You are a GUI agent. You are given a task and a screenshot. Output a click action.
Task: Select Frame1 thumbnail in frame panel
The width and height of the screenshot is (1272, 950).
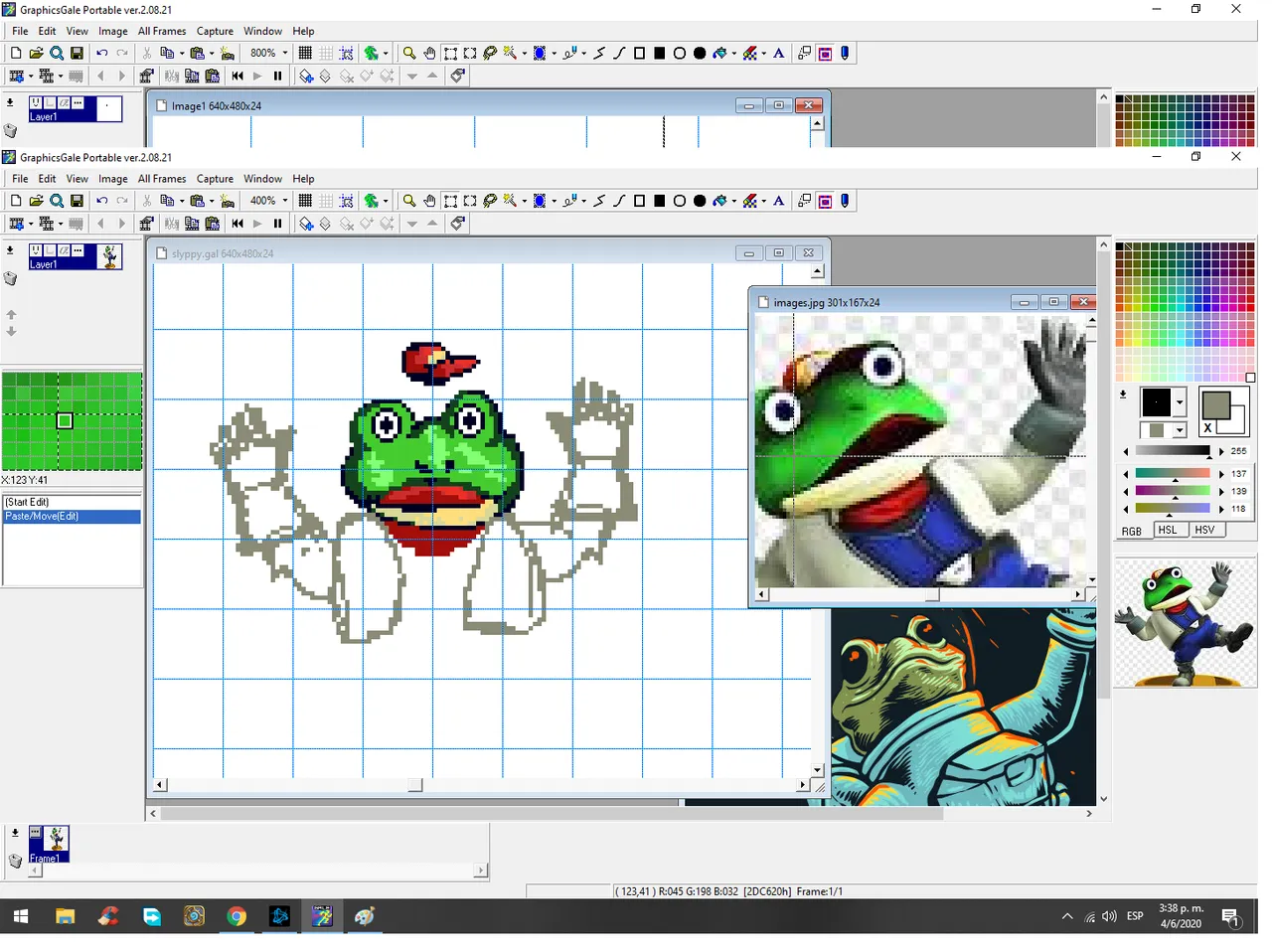[49, 844]
